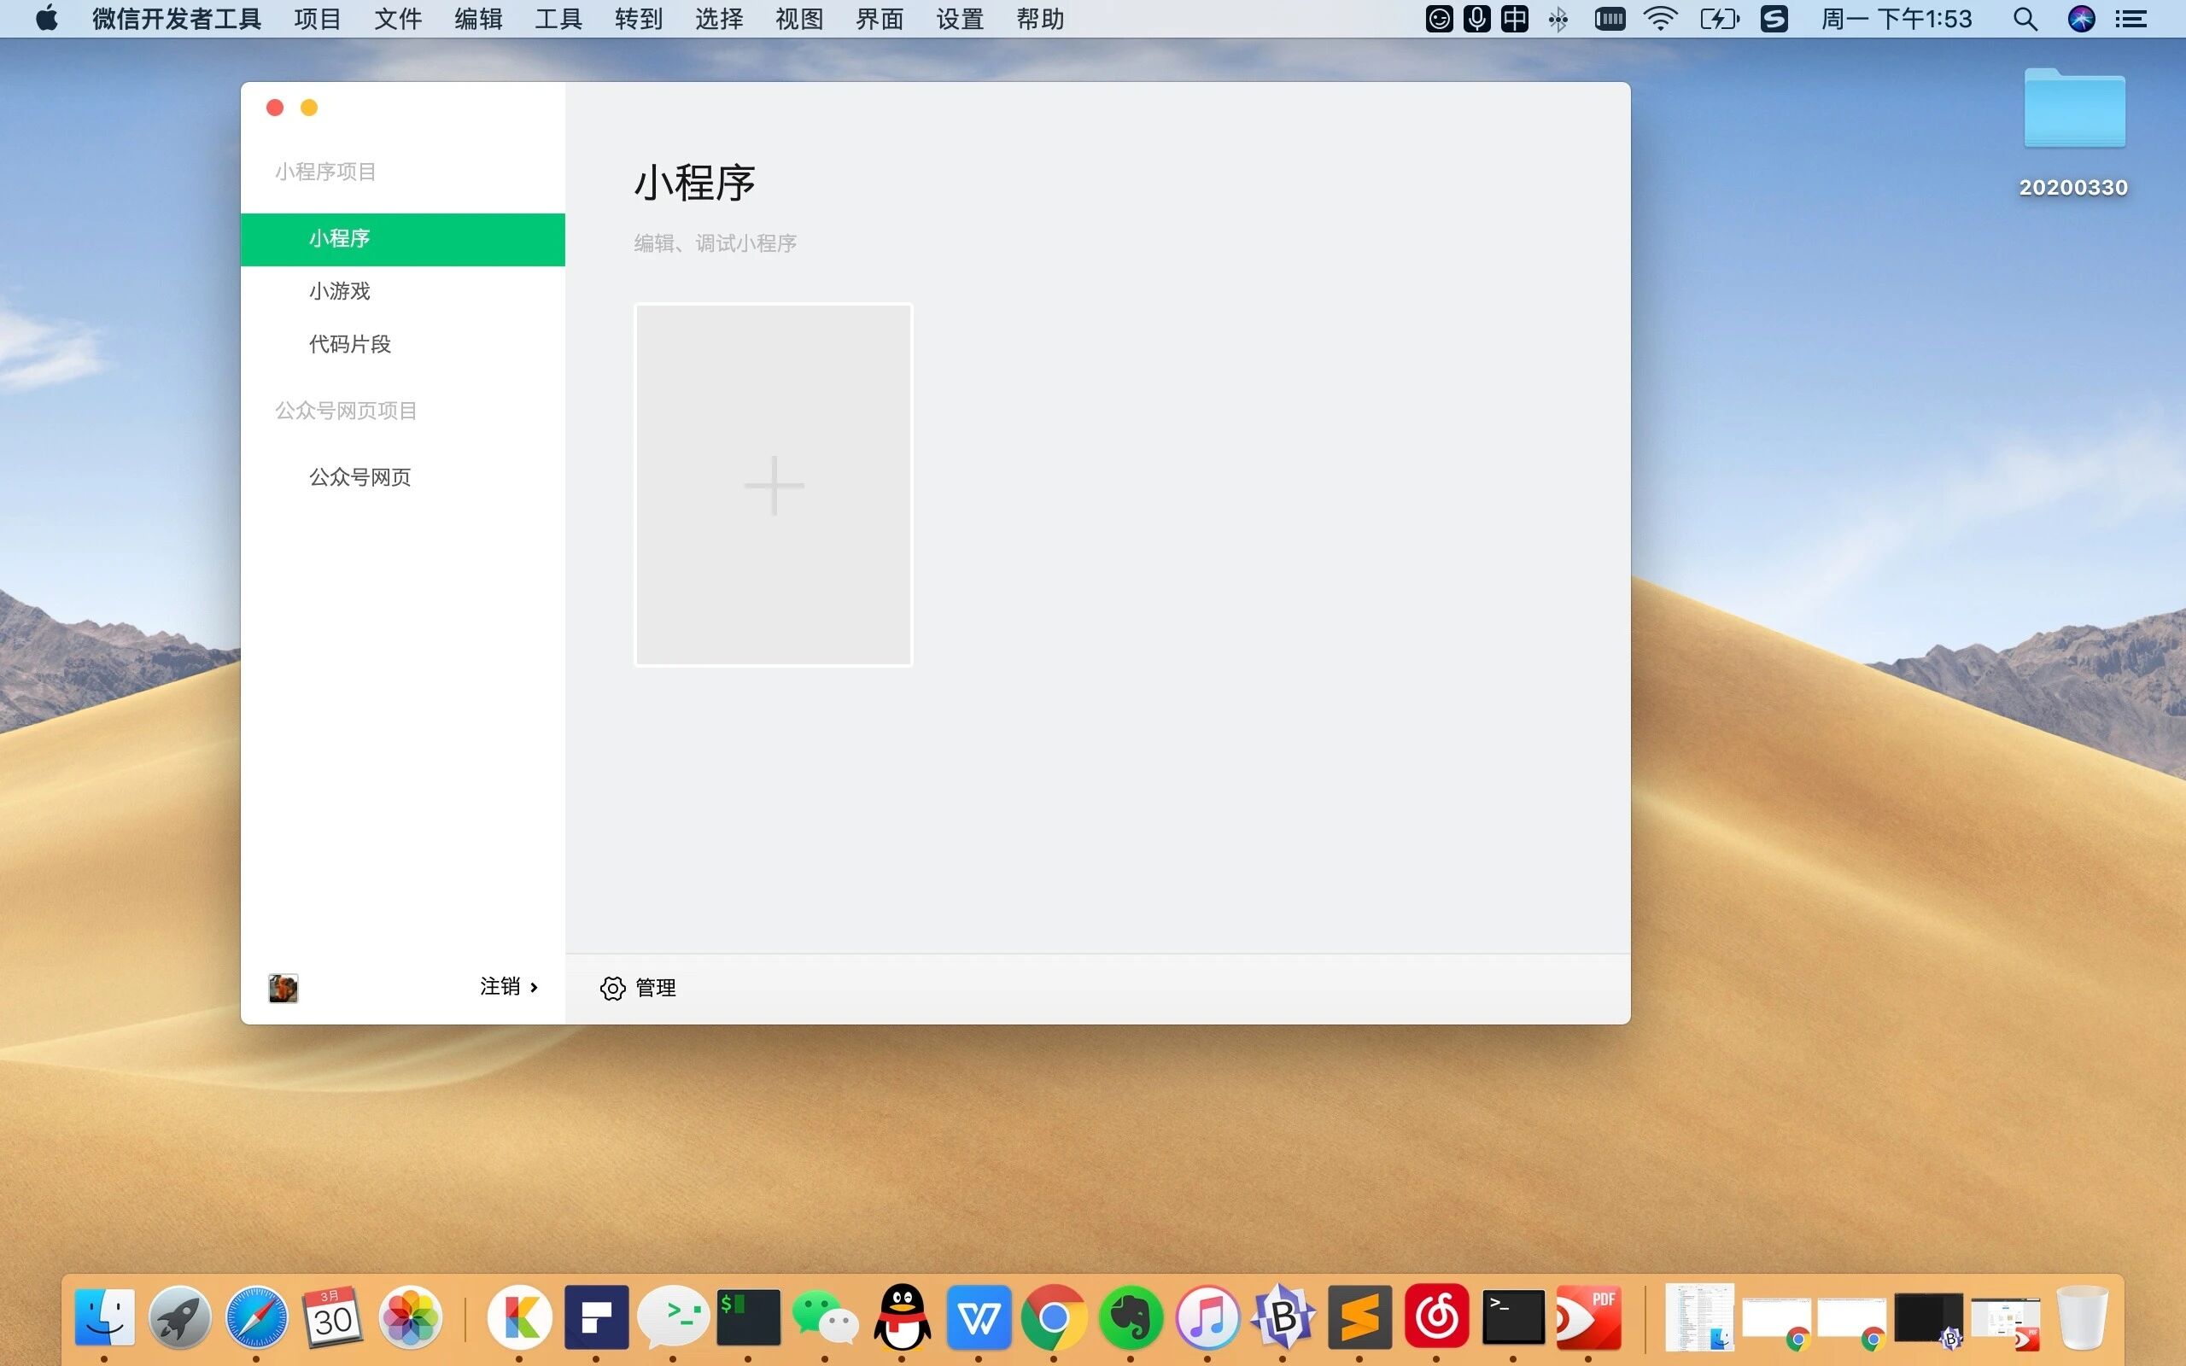This screenshot has height=1366, width=2186.
Task: Select 代码片段 in the sidebar
Action: [349, 344]
